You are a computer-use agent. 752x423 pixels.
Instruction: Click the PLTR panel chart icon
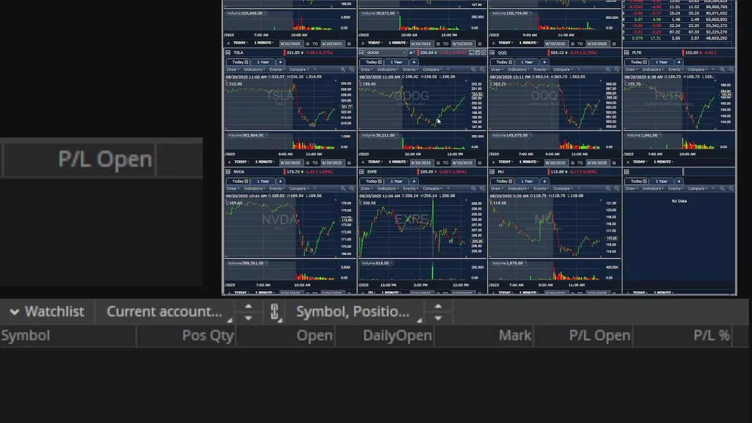click(627, 52)
